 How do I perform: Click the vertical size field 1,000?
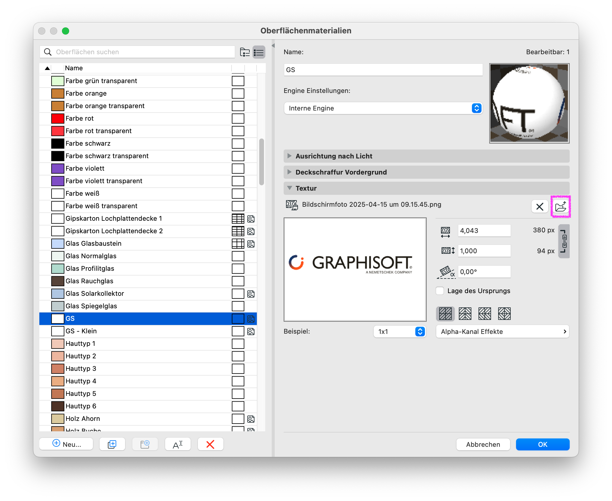click(x=484, y=251)
